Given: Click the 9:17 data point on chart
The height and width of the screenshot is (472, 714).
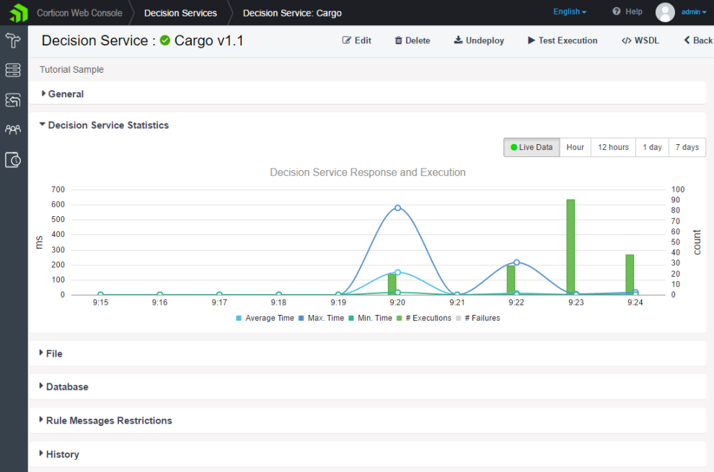Looking at the screenshot, I should pos(219,295).
